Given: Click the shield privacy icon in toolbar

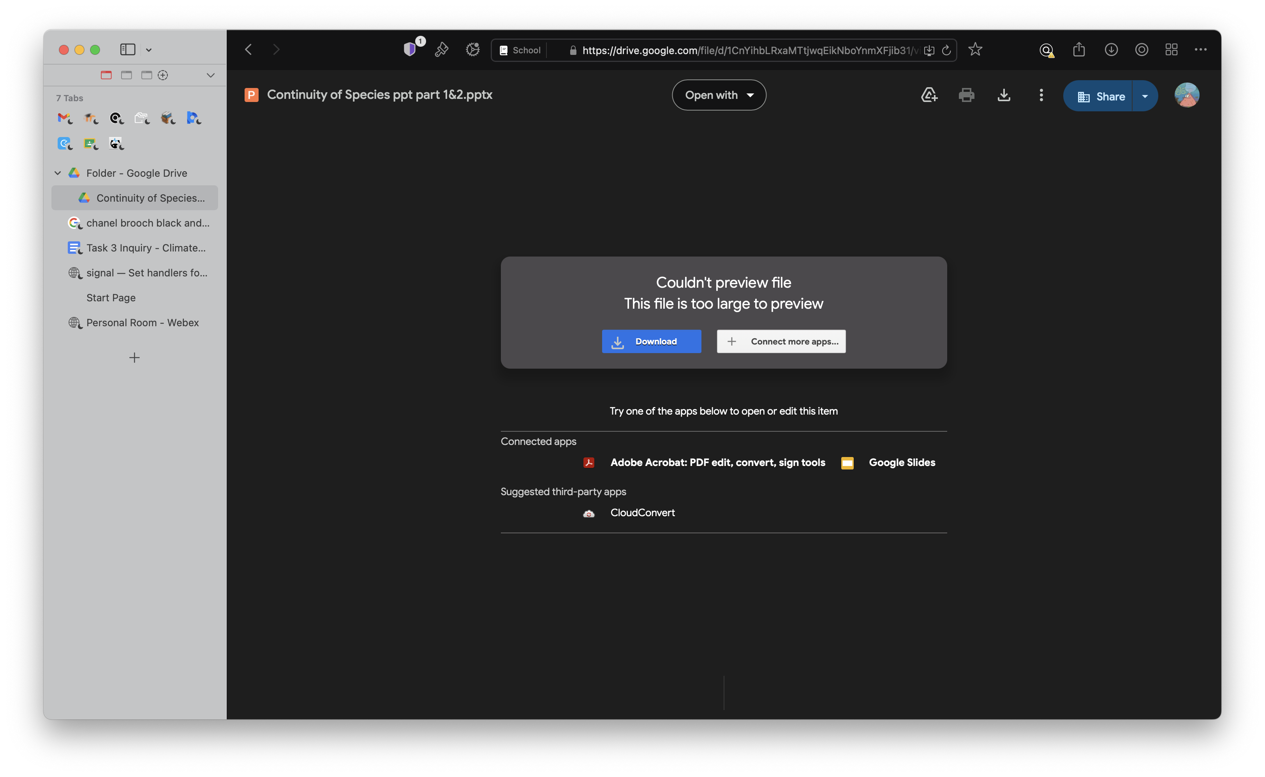Looking at the screenshot, I should click(410, 50).
